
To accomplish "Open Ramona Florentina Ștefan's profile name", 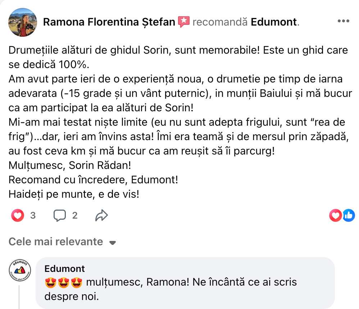I will click(x=109, y=22).
